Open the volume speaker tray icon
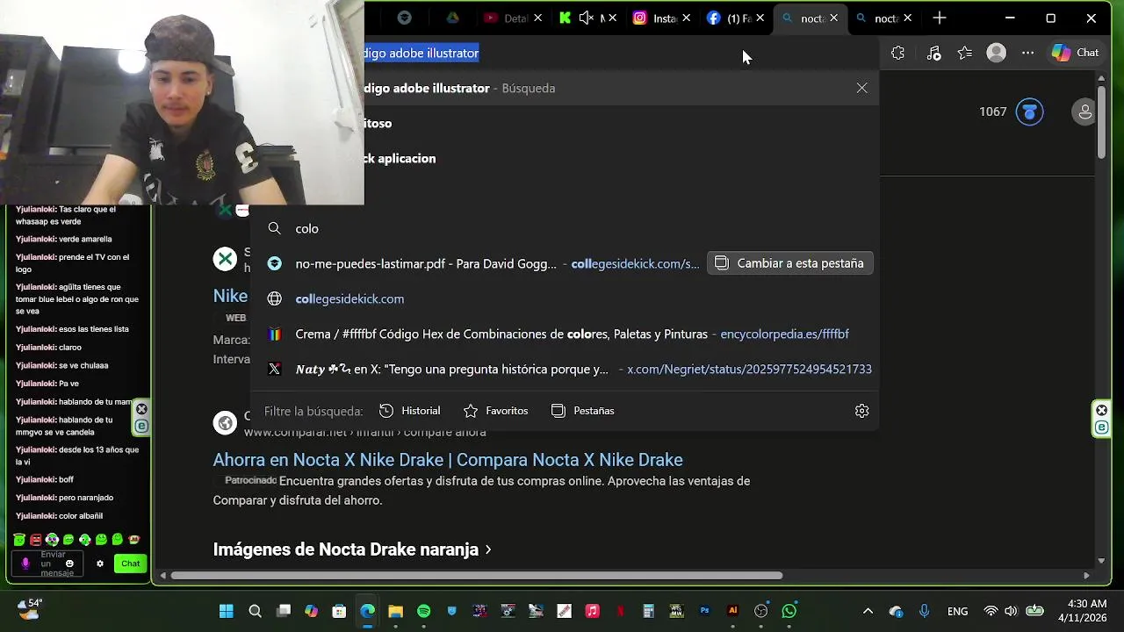The width and height of the screenshot is (1124, 632). point(1011,611)
